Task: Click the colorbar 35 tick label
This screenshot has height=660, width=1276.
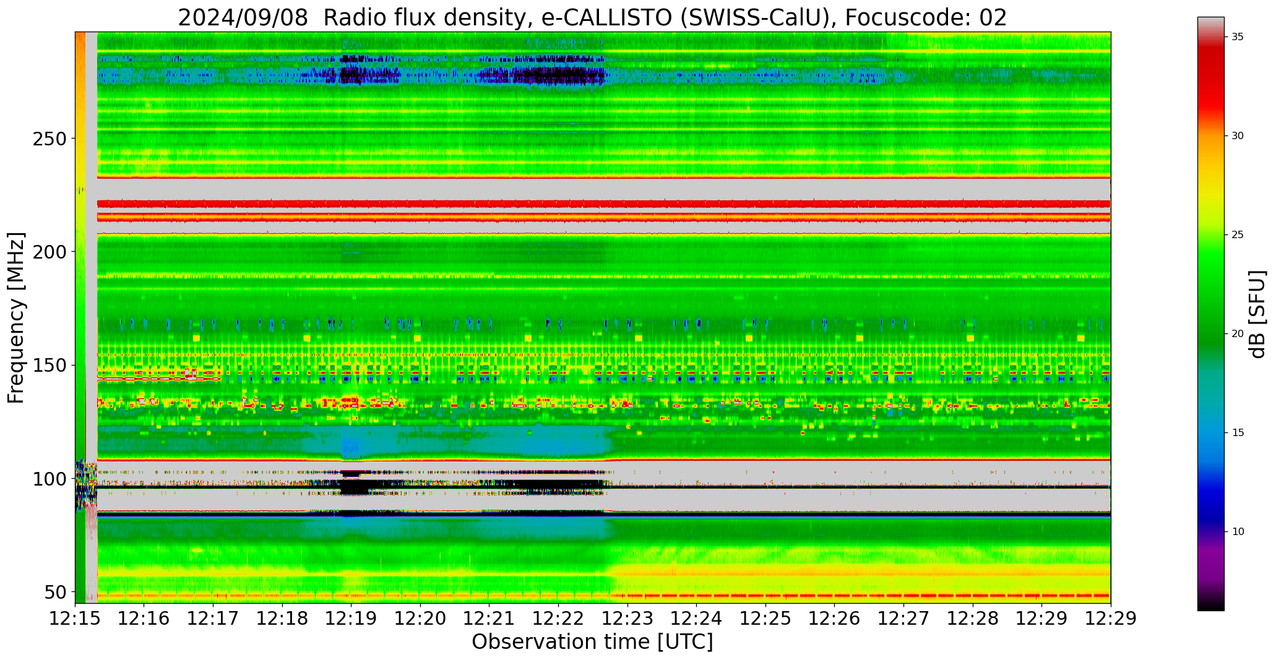Action: 1238,37
